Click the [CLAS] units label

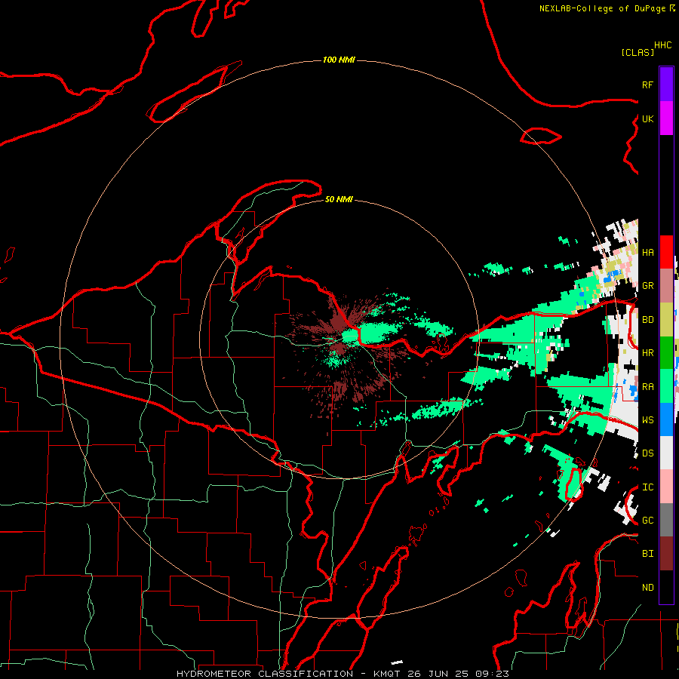(638, 52)
